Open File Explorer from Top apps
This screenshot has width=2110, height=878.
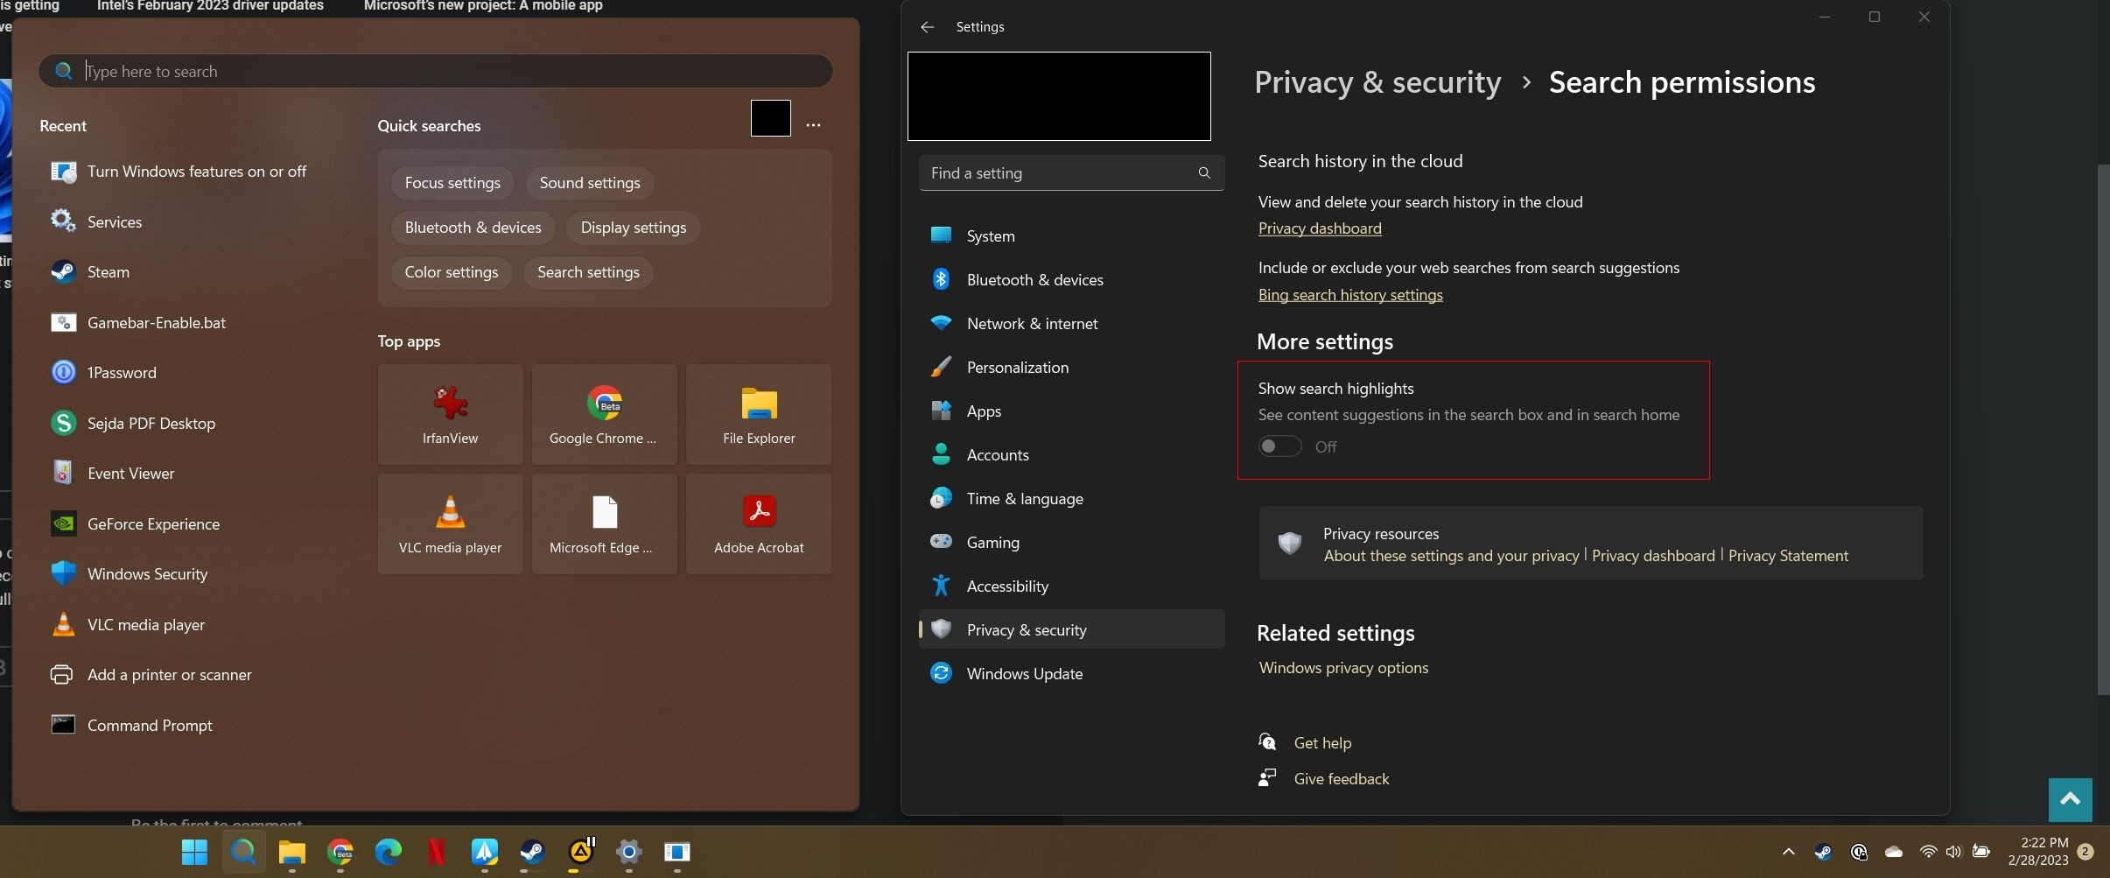pos(758,414)
